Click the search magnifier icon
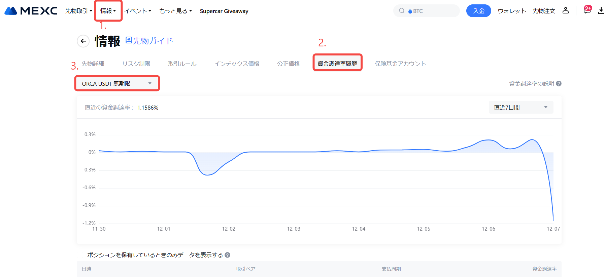604x279 pixels. coord(402,11)
